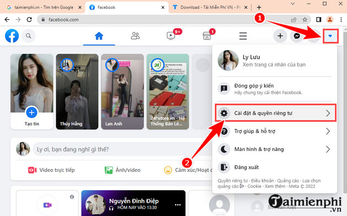
Task: Click the browser reload icon
Action: coord(29,19)
